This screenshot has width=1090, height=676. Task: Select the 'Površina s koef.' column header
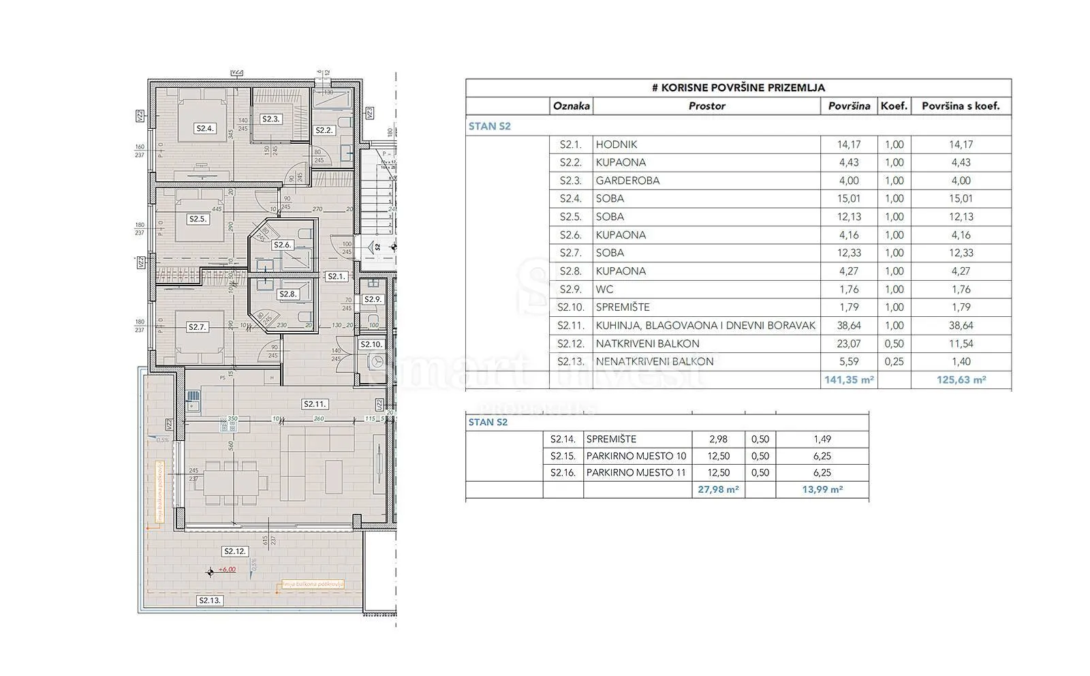[x=961, y=106]
